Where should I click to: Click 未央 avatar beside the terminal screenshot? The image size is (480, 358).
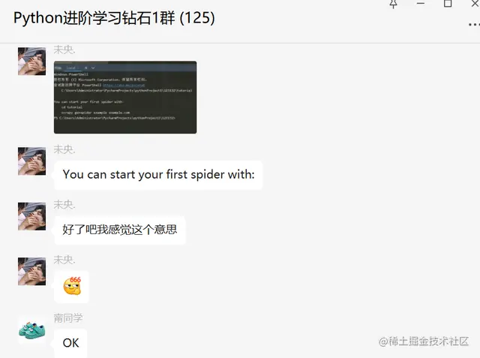[x=31, y=62]
